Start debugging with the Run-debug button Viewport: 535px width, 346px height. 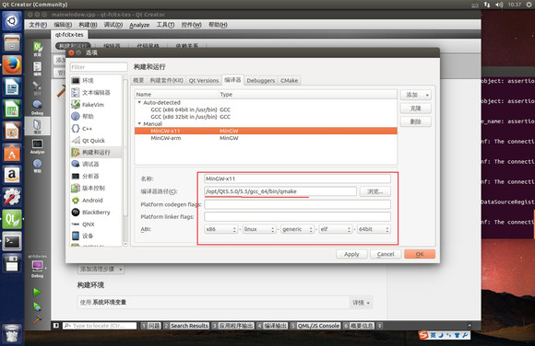(x=37, y=306)
